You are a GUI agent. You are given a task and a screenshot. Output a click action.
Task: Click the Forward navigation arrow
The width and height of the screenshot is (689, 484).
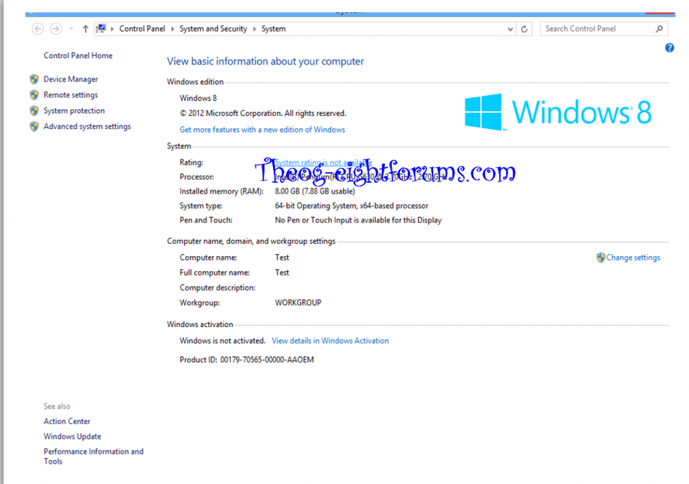(56, 28)
